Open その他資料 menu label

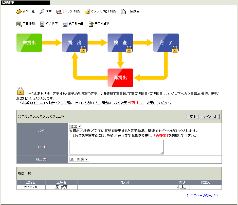(102, 24)
